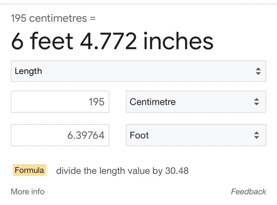Click the 30.48 value in the formula
Image resolution: width=277 pixels, height=205 pixels.
(x=177, y=171)
